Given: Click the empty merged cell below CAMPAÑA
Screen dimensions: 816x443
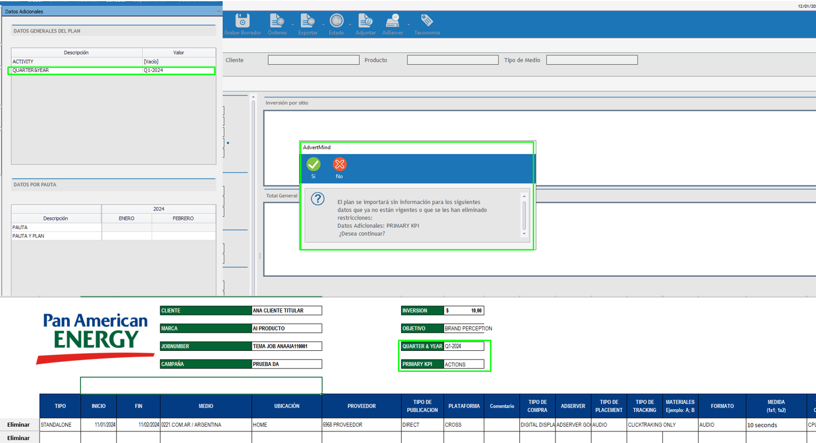Looking at the screenshot, I should (x=201, y=385).
